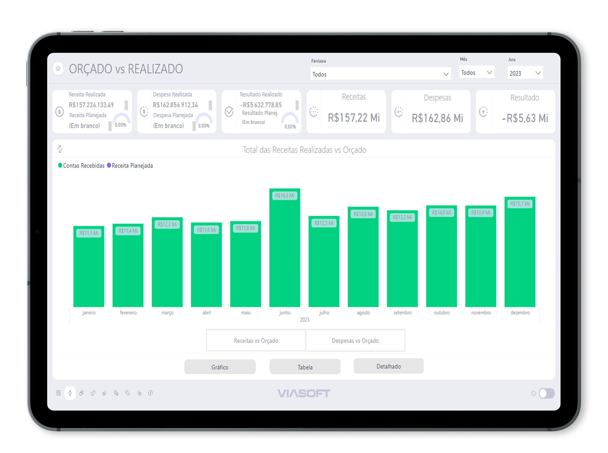Toggle the dark mode switch
Viewport: 608px width, 453px height.
(546, 393)
